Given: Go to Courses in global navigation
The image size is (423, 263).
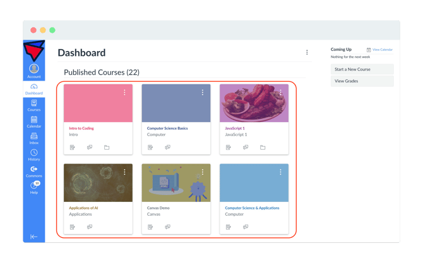Looking at the screenshot, I should pos(34,106).
